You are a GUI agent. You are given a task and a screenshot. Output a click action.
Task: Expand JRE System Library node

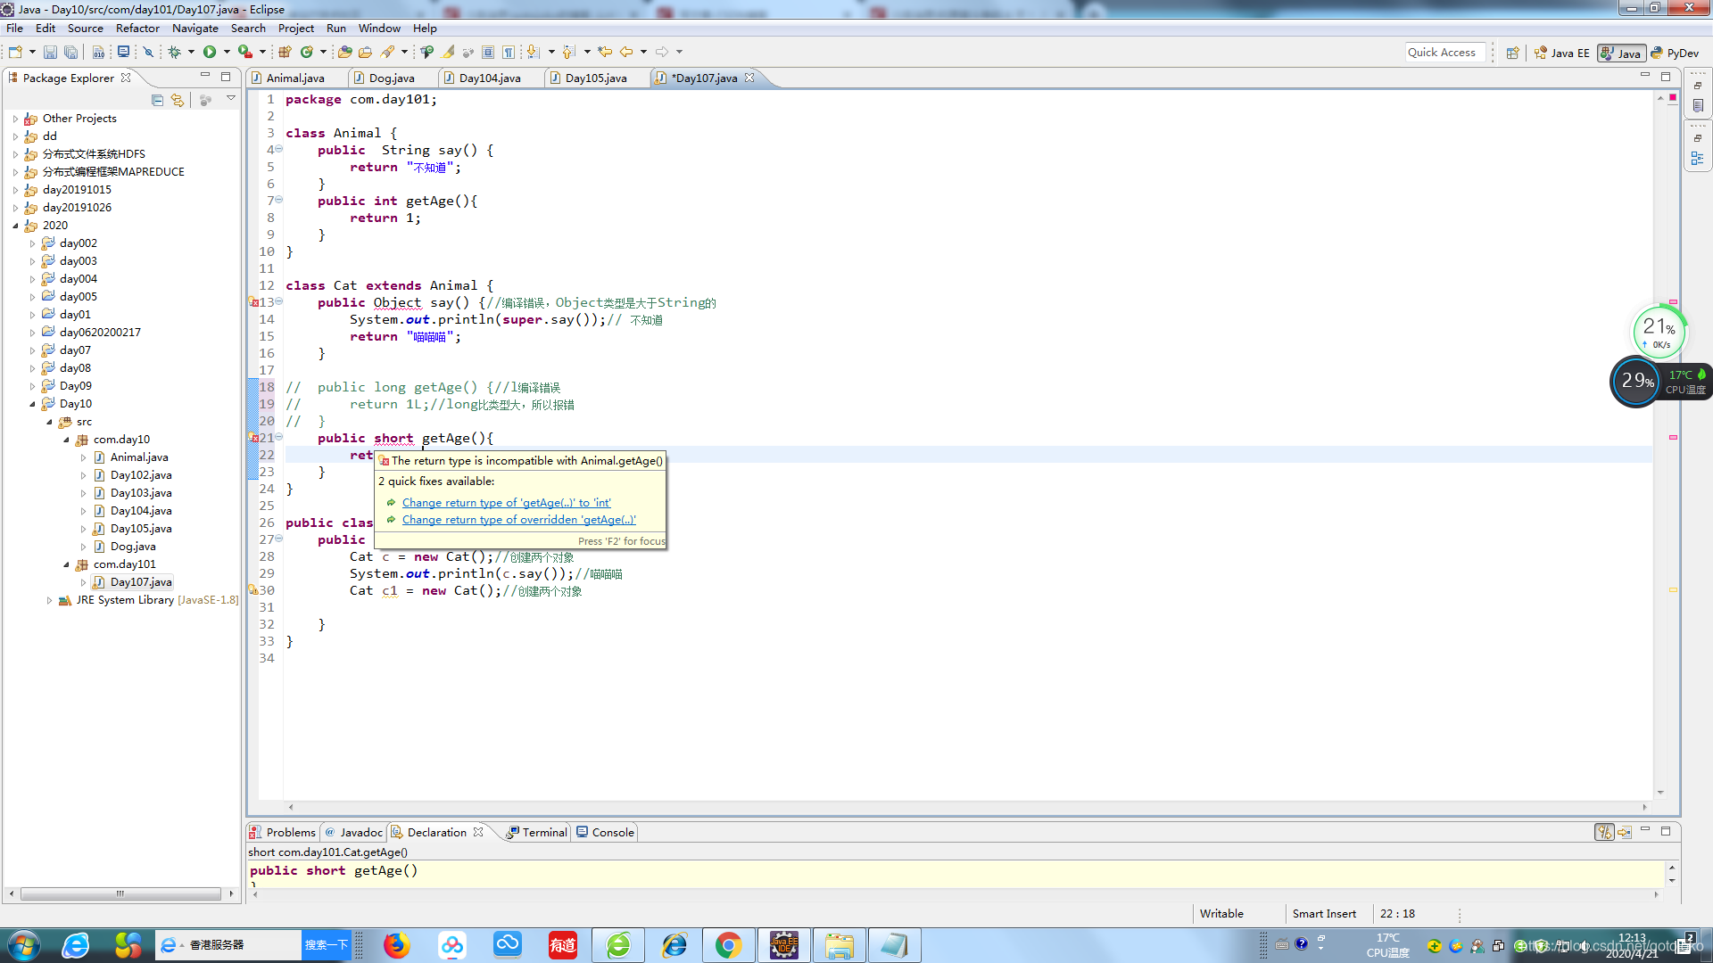pos(50,600)
